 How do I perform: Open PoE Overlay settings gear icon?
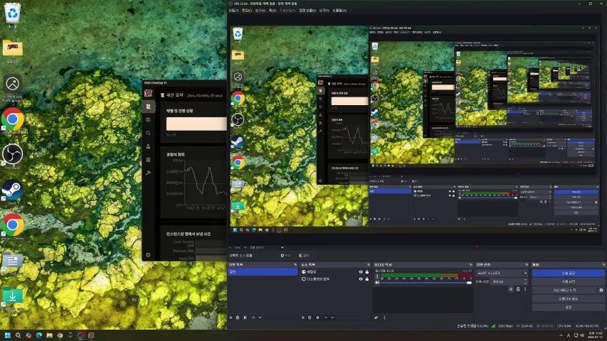148,254
